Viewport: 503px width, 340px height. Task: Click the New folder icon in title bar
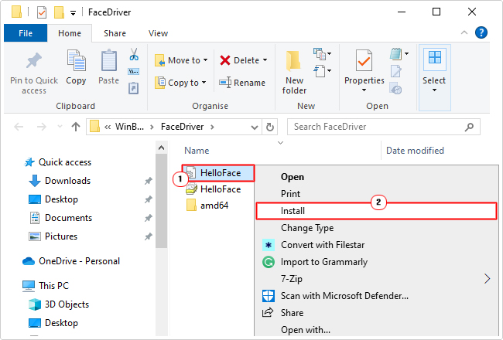[x=59, y=12]
